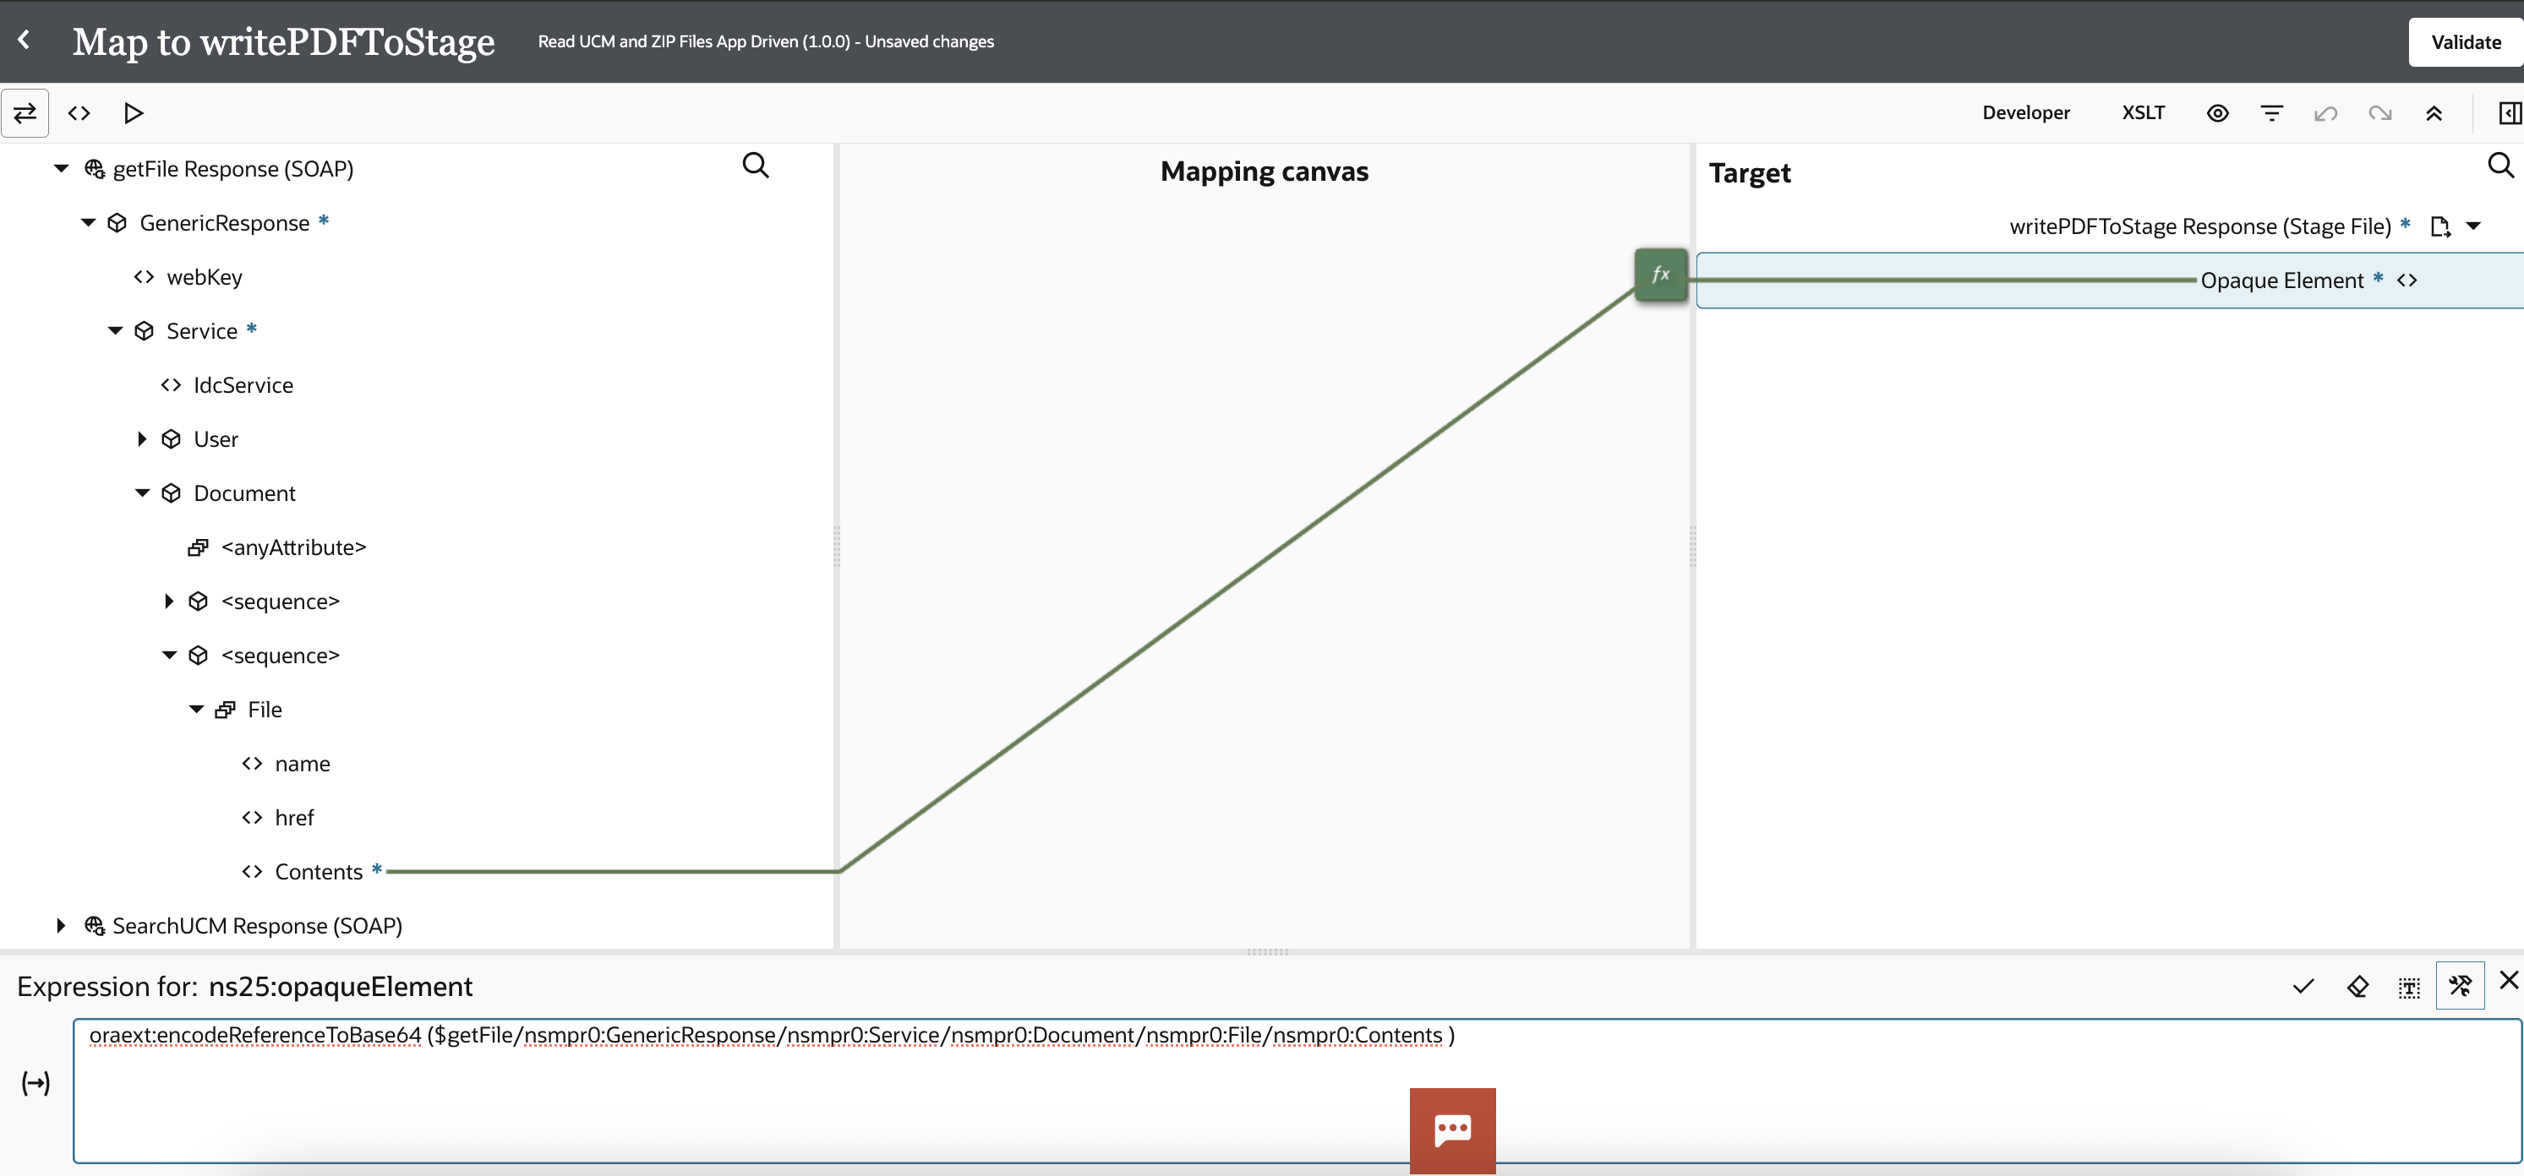Click the undo arrow in the toolbar
The width and height of the screenshot is (2524, 1176).
(2325, 112)
